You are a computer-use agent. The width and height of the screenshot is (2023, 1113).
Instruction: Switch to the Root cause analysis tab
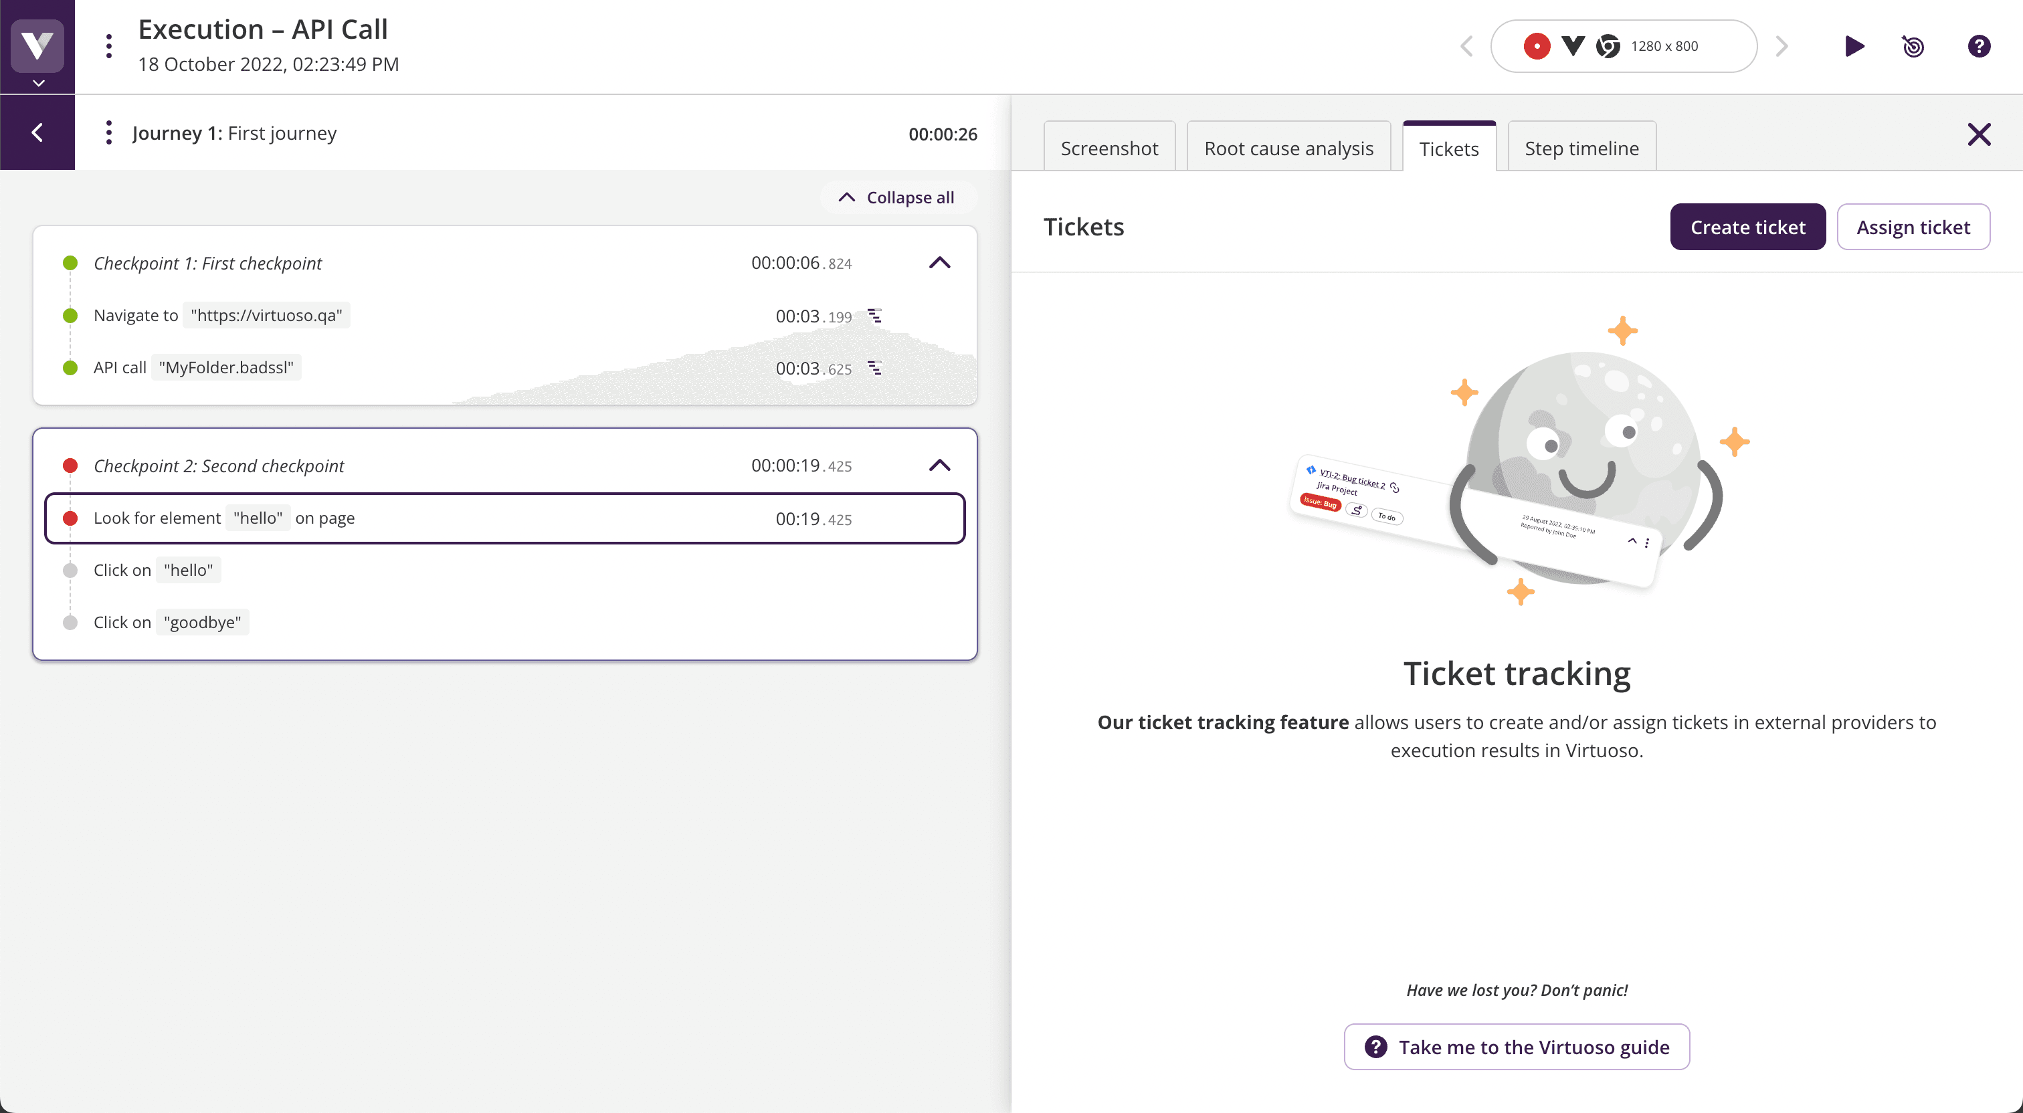[1288, 147]
